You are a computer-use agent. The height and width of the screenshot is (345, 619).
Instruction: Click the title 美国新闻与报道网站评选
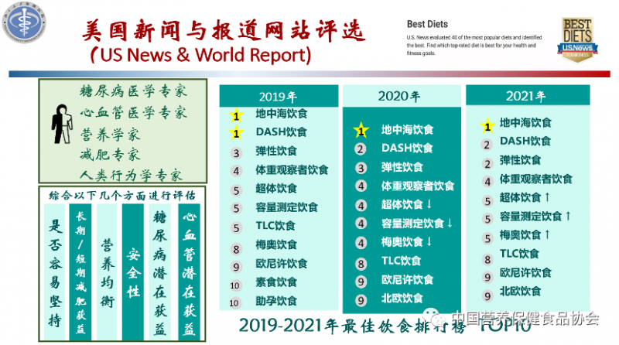coord(224,31)
